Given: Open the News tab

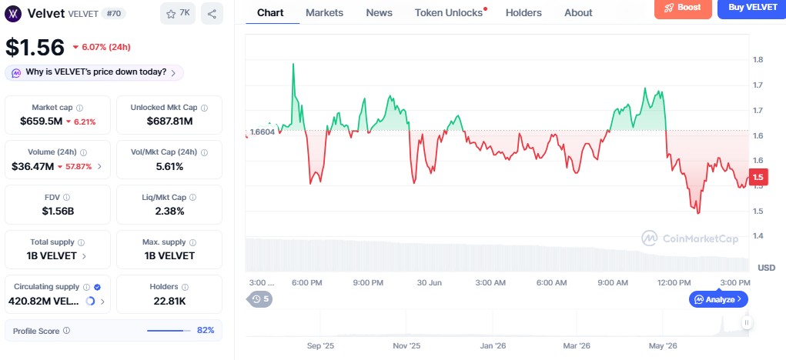Looking at the screenshot, I should (x=379, y=12).
